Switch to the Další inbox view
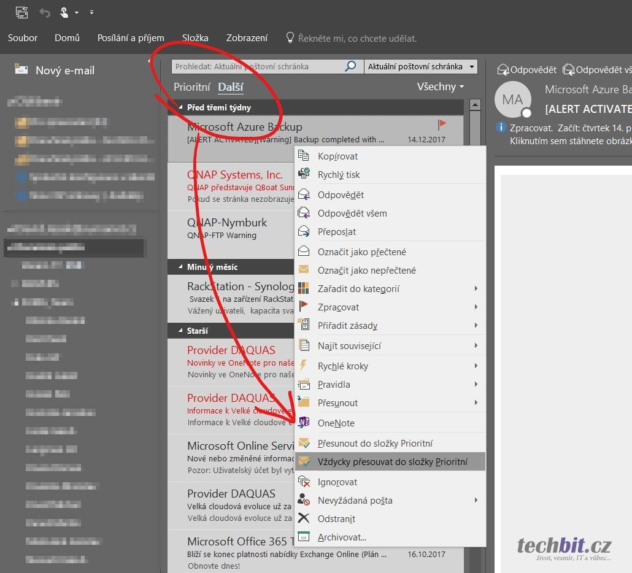The height and width of the screenshot is (573, 632). [x=231, y=87]
